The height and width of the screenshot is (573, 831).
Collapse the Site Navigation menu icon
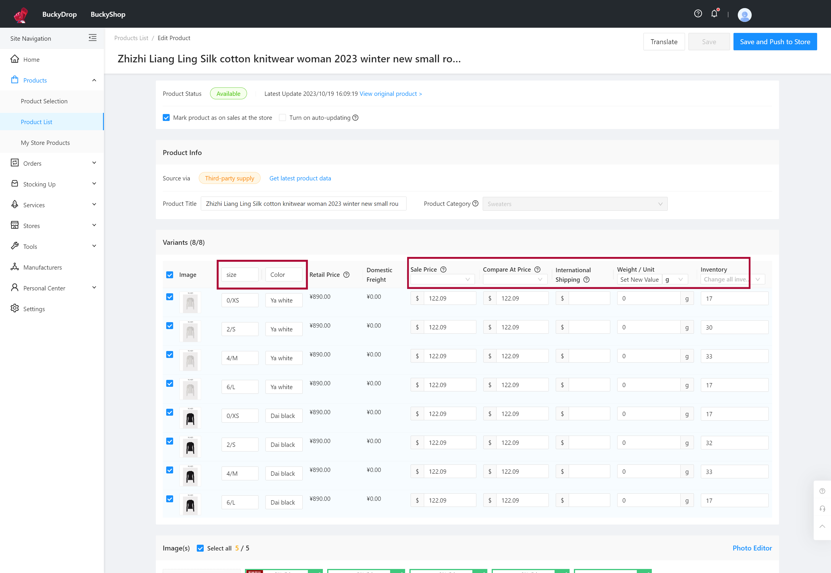pos(93,38)
